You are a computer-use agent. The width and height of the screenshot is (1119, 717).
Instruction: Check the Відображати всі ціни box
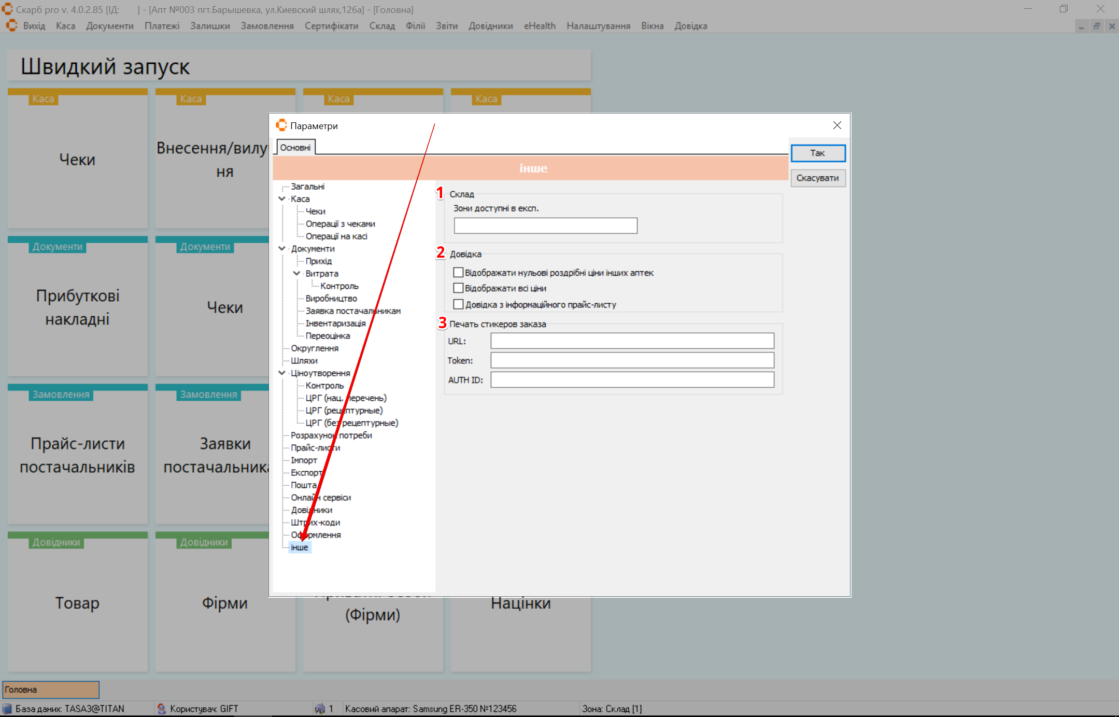(458, 288)
